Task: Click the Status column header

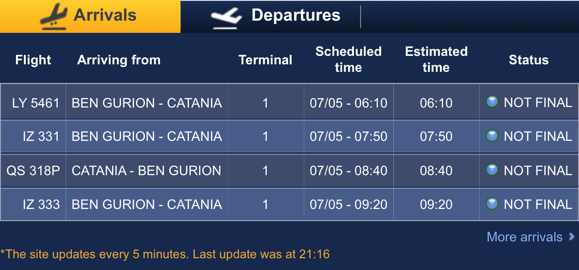Action: click(528, 60)
